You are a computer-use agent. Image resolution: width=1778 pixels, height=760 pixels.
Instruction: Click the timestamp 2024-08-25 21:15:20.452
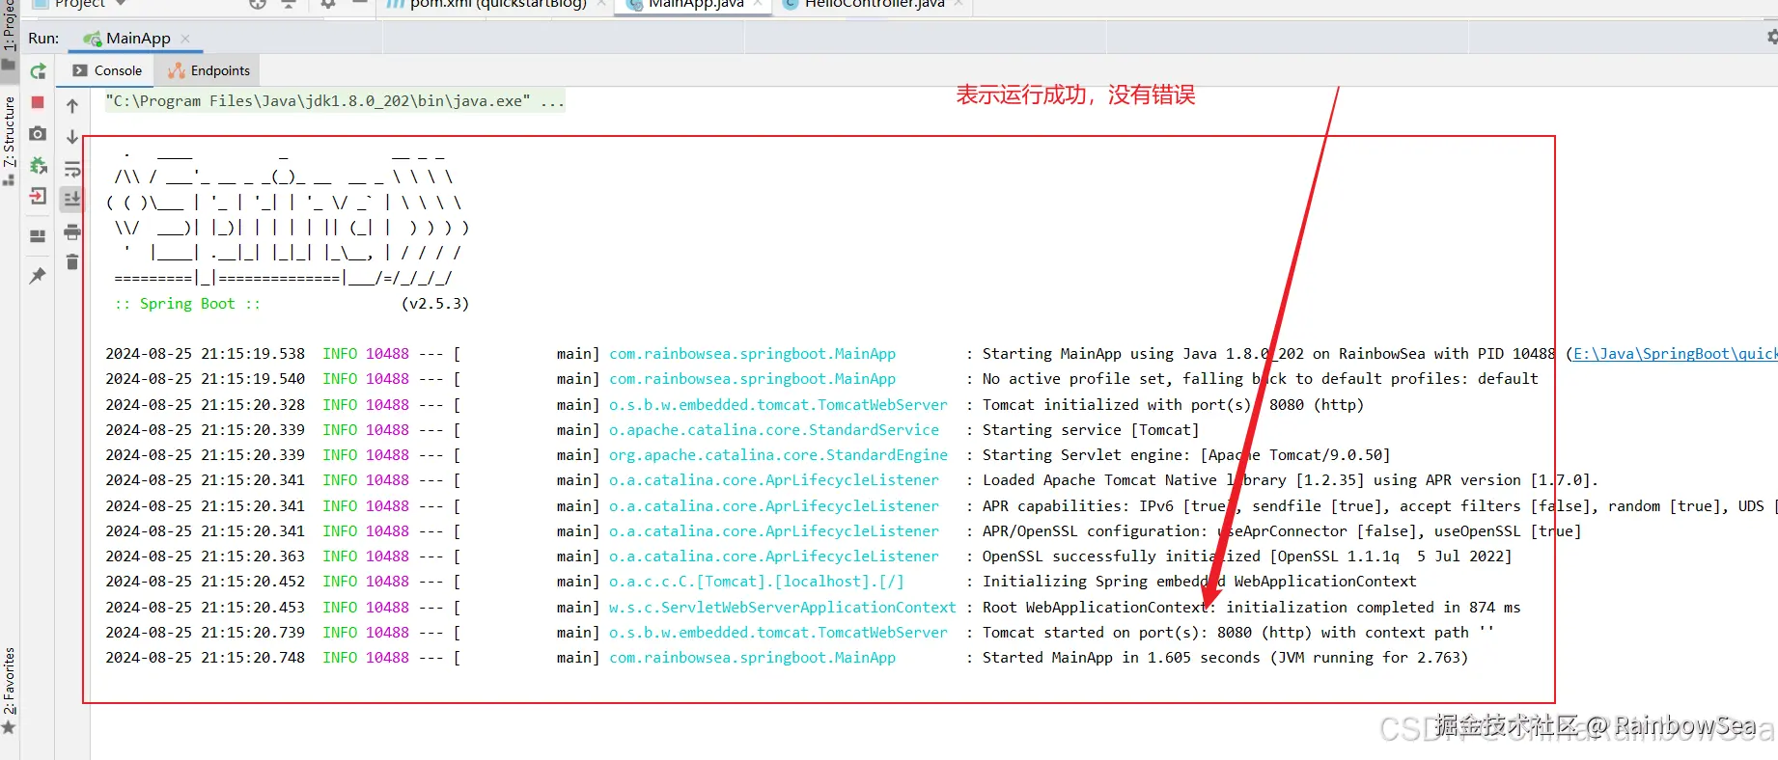[x=206, y=582]
